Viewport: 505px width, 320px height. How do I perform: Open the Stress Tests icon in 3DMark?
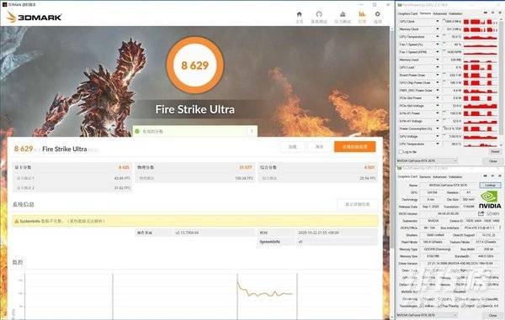point(343,14)
